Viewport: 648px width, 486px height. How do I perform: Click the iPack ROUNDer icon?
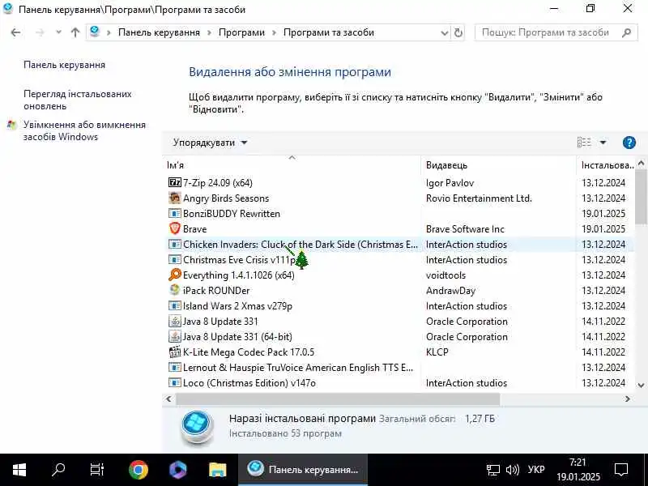click(x=175, y=290)
